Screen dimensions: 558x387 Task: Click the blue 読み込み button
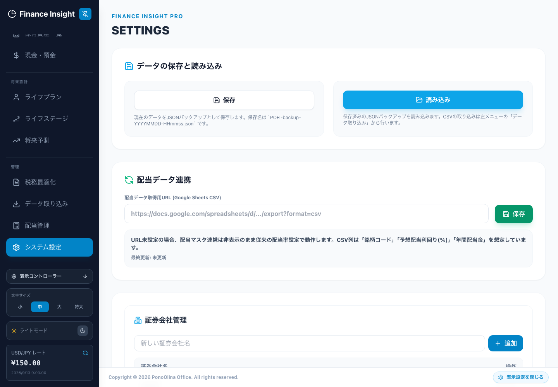(433, 100)
